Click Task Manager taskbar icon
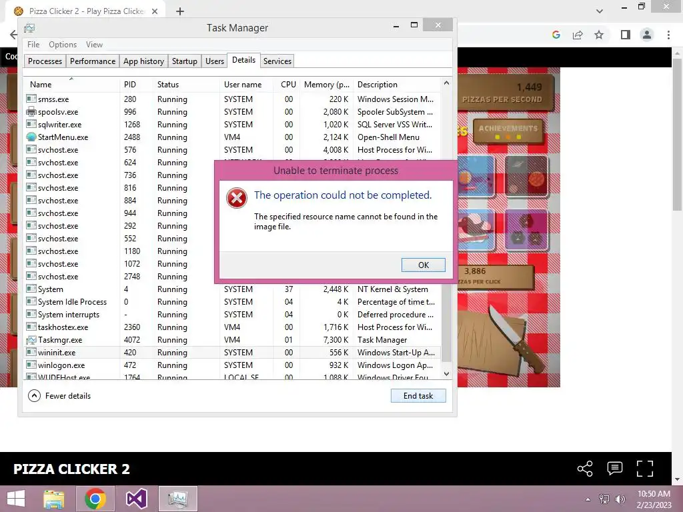This screenshot has width=683, height=512. (x=177, y=499)
